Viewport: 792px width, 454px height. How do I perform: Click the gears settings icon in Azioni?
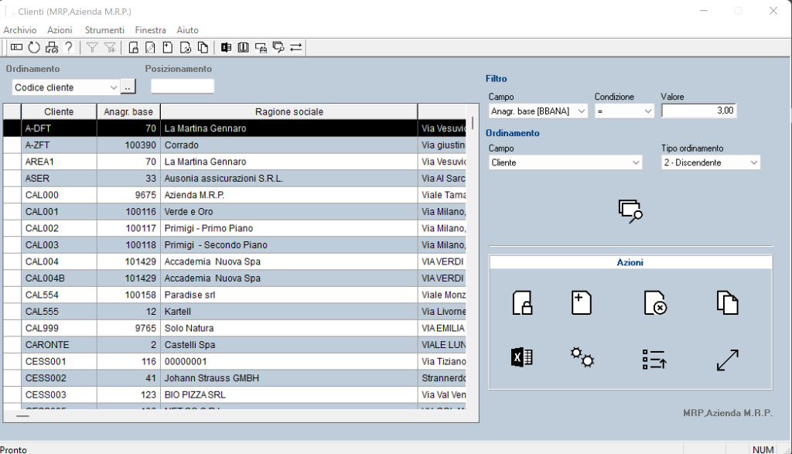tap(582, 357)
